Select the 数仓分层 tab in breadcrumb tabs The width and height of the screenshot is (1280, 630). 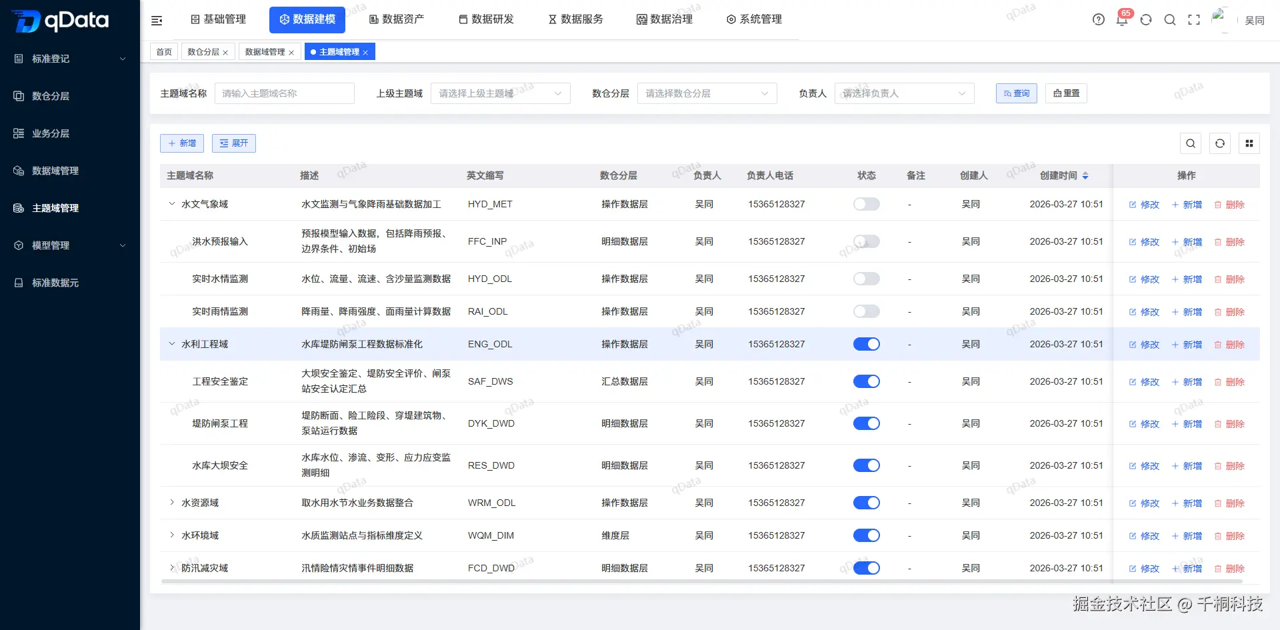coord(204,51)
